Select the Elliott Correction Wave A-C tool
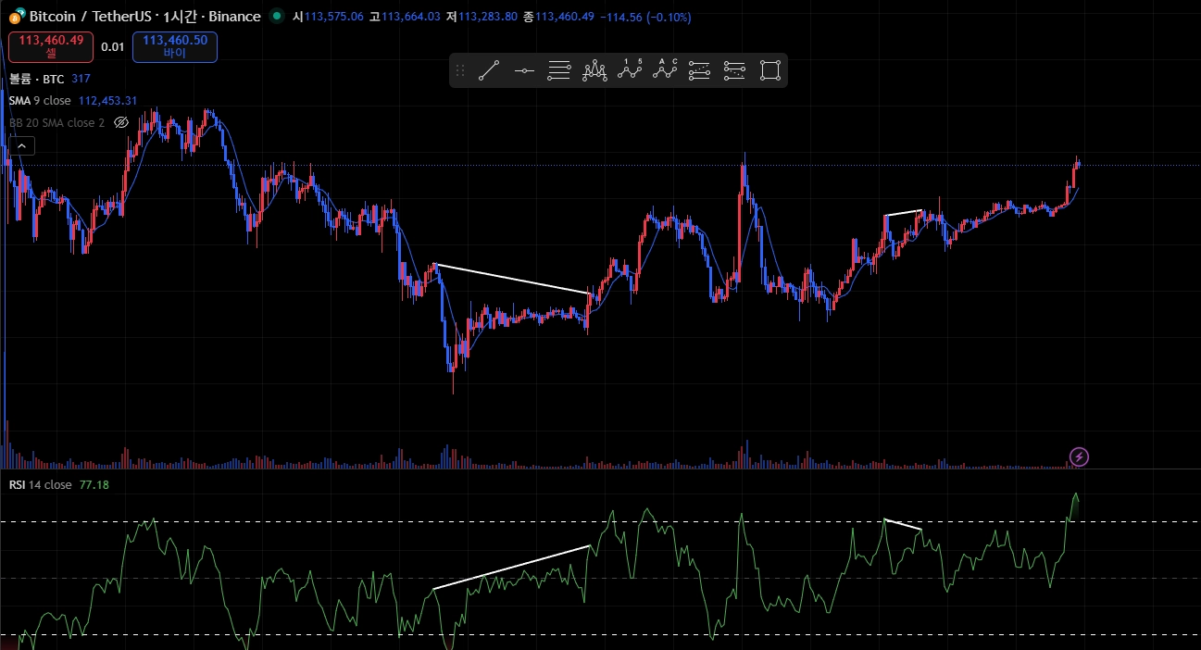 pyautogui.click(x=665, y=70)
